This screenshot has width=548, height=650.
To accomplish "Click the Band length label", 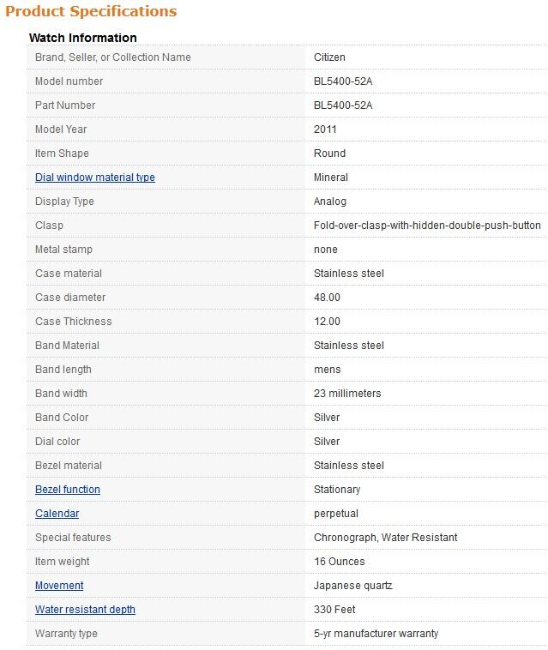I will tap(63, 370).
